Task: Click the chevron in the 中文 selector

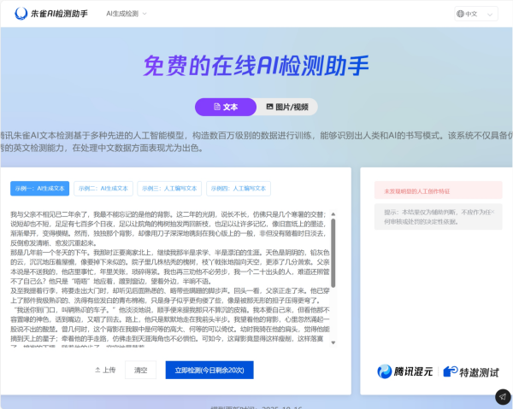Action: coord(490,15)
